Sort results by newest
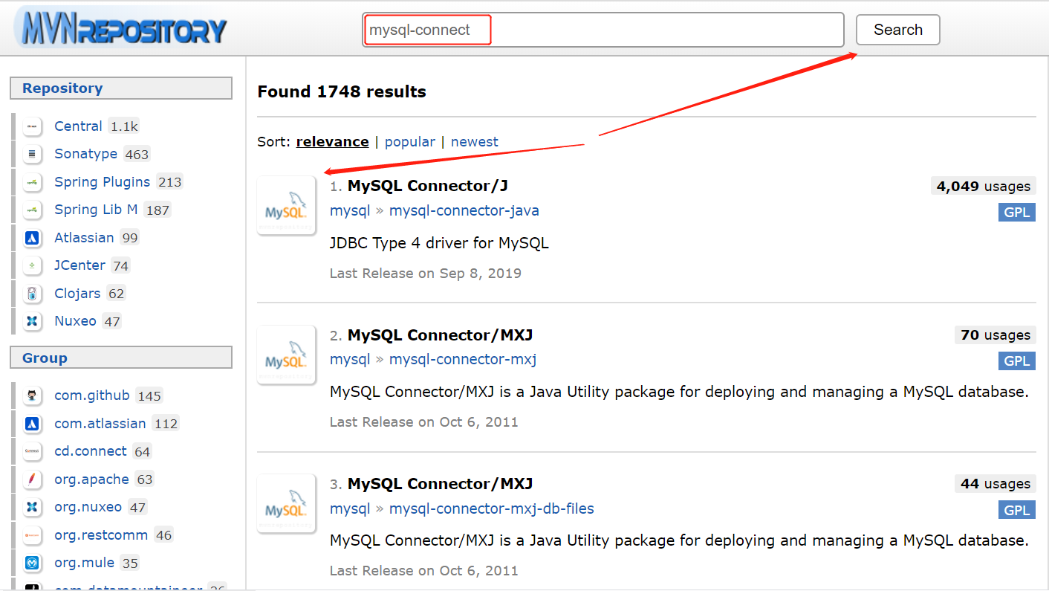1049x591 pixels. click(475, 142)
